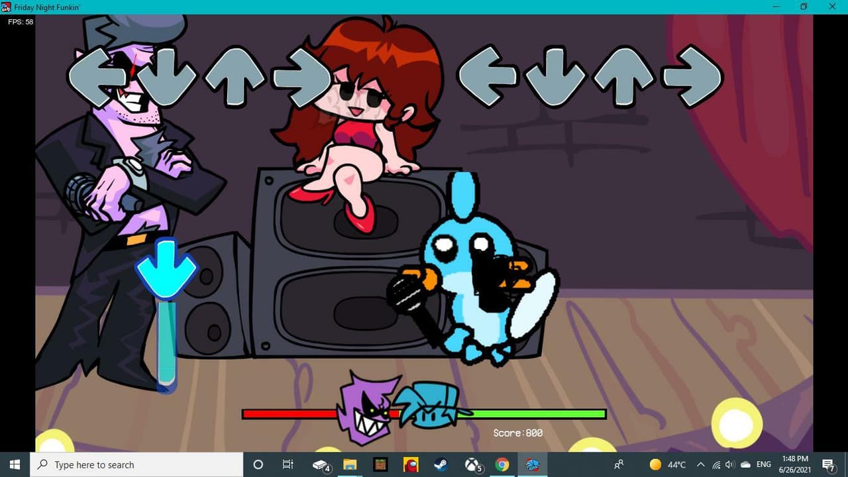The width and height of the screenshot is (848, 477).
Task: Open the taskbar app with badge 4
Action: tap(321, 465)
